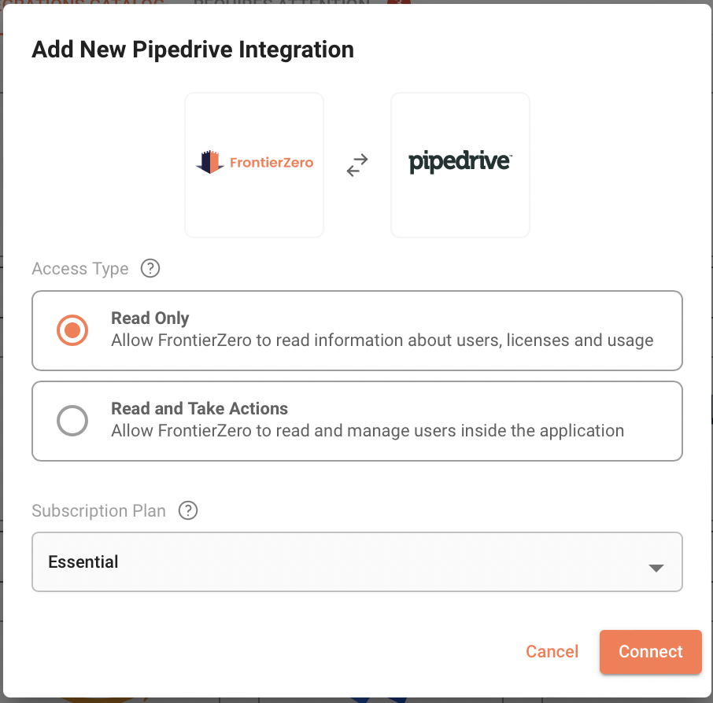The height and width of the screenshot is (703, 713).
Task: Click the Read and Take Actions description
Action: click(367, 431)
